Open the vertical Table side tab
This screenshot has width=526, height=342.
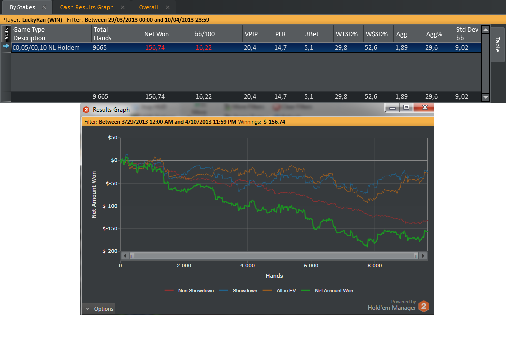pos(497,44)
